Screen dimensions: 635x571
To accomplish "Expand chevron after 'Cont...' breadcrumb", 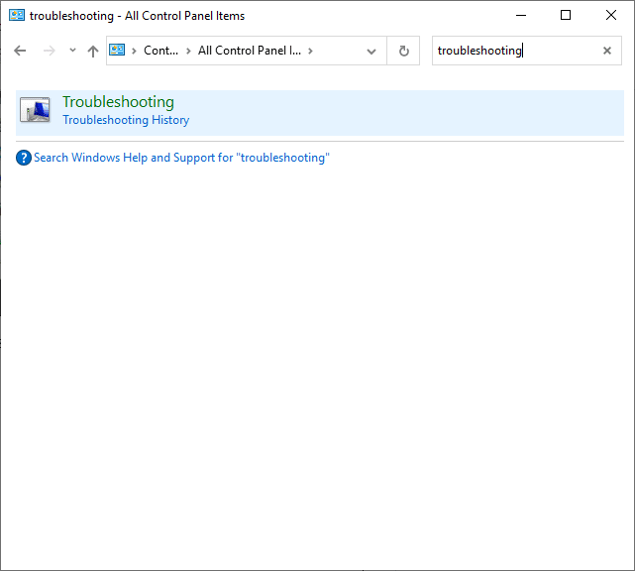I will click(188, 51).
